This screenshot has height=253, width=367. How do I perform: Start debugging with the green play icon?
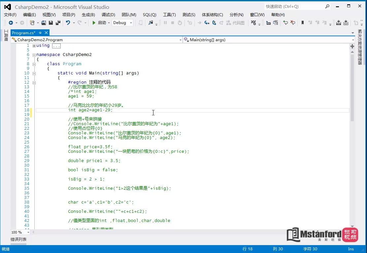click(x=94, y=23)
